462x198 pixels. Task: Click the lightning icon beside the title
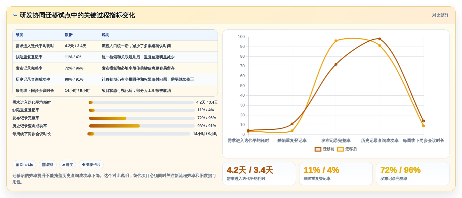pos(15,15)
